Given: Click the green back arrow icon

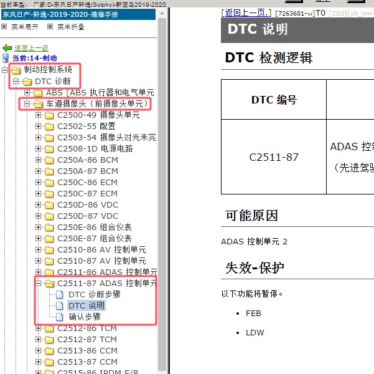Looking at the screenshot, I should click(x=7, y=48).
